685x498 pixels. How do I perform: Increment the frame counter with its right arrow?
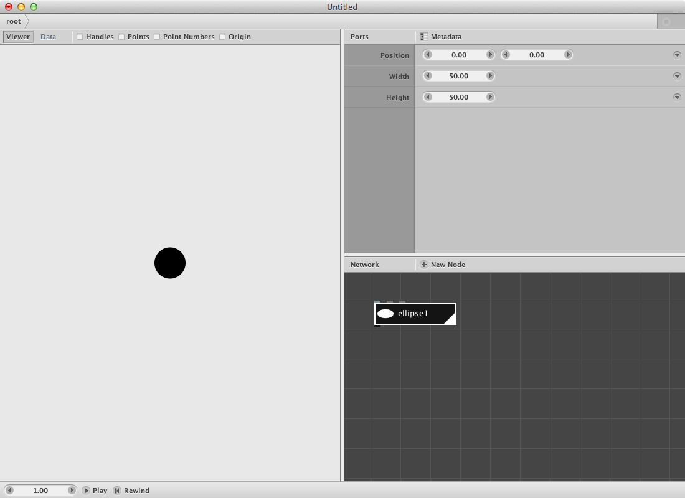(72, 491)
